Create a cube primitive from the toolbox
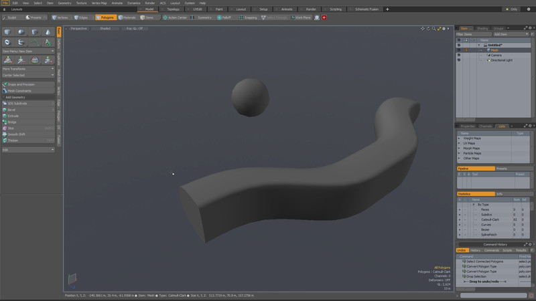 click(x=7, y=32)
